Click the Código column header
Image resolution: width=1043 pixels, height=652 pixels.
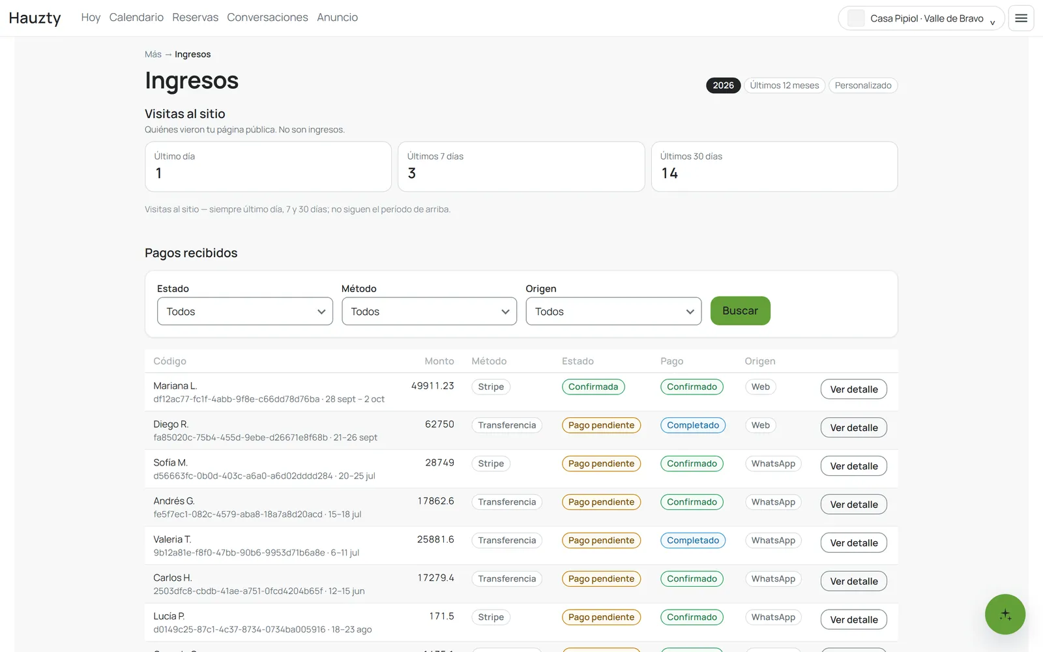pyautogui.click(x=169, y=361)
